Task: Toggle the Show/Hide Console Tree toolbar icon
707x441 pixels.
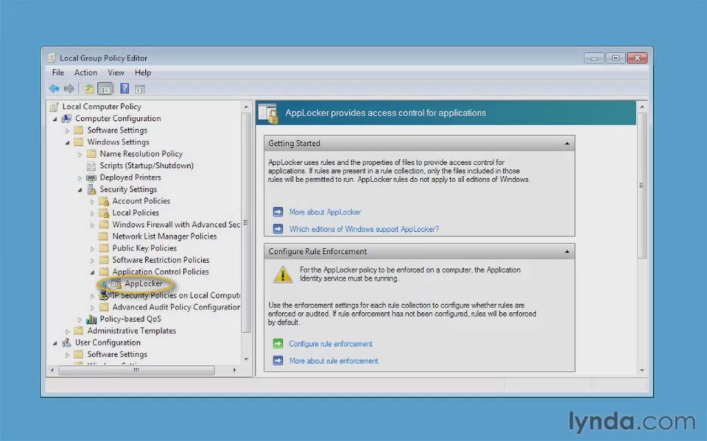Action: tap(104, 88)
